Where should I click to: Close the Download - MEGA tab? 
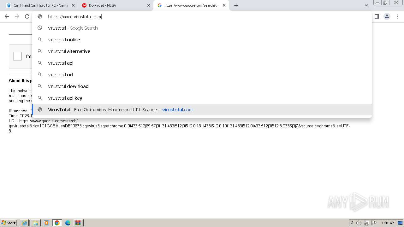(149, 5)
